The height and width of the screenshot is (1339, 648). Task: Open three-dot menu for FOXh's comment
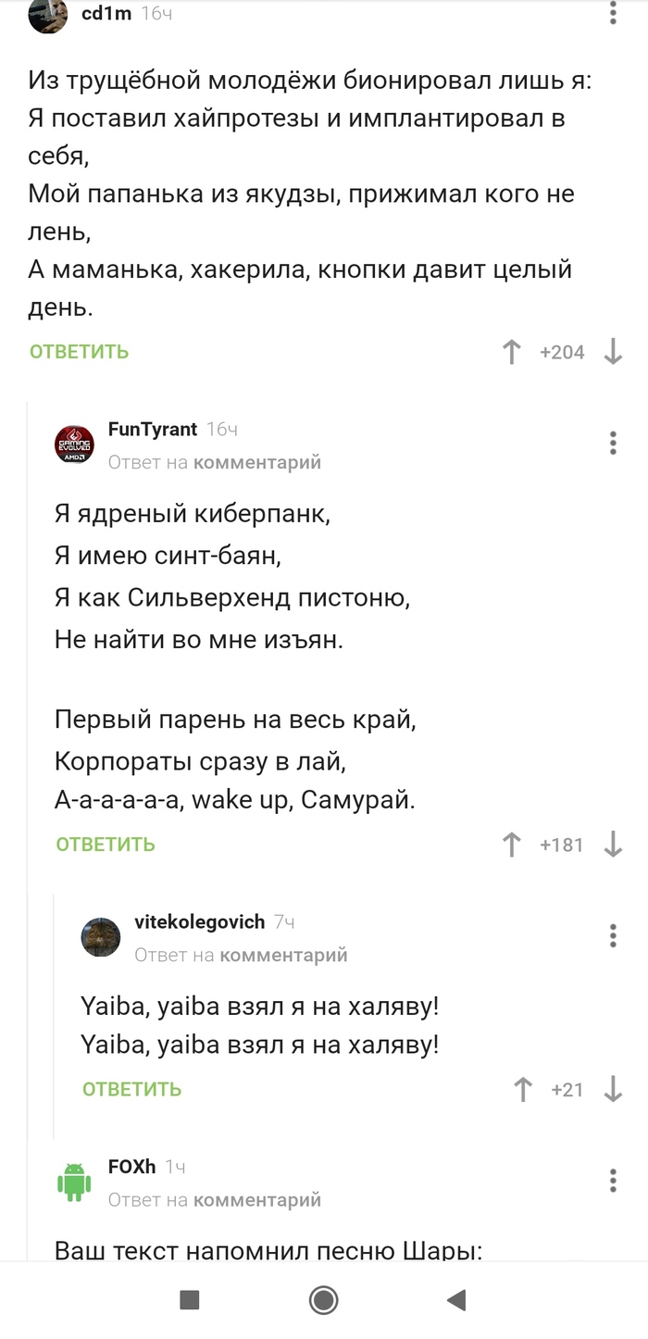pyautogui.click(x=613, y=1181)
